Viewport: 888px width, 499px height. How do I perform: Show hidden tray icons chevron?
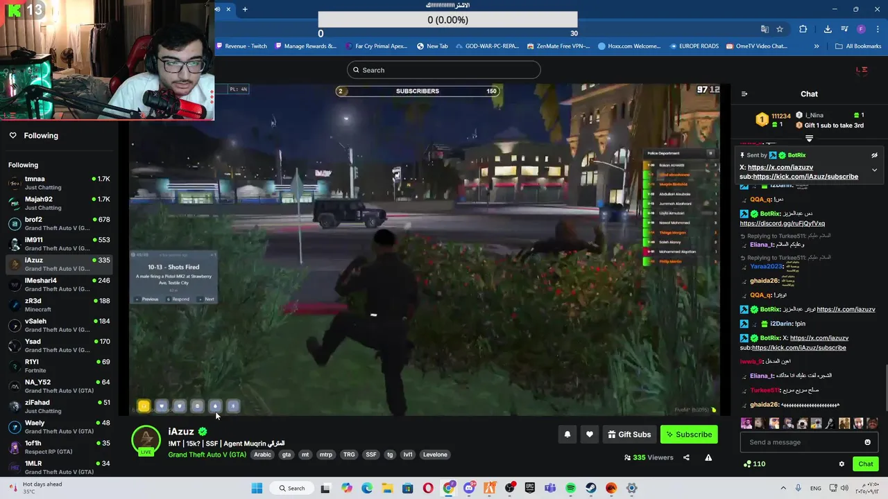point(783,488)
